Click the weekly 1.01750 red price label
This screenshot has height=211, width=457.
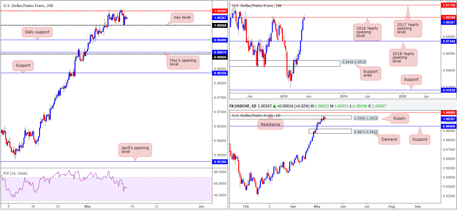(449, 5)
